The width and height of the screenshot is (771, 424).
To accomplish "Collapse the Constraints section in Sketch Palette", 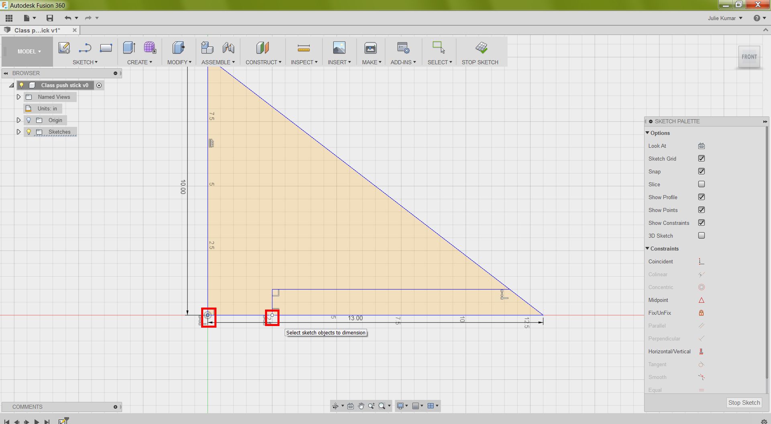I will 648,249.
